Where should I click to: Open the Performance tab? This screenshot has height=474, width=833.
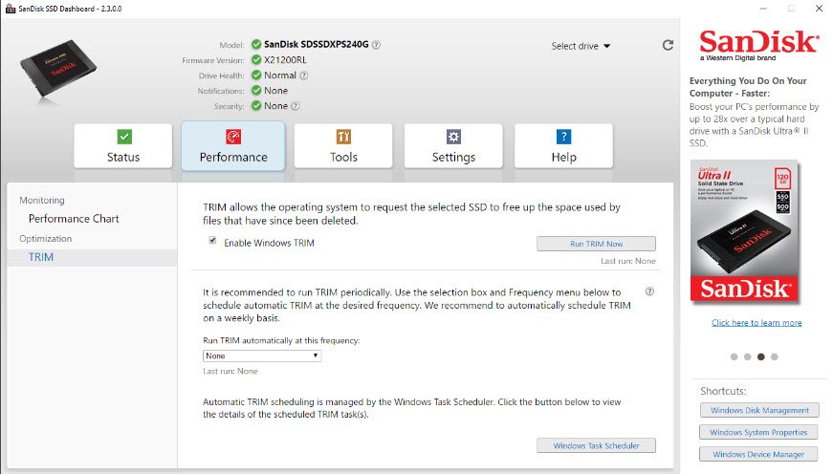pyautogui.click(x=233, y=146)
